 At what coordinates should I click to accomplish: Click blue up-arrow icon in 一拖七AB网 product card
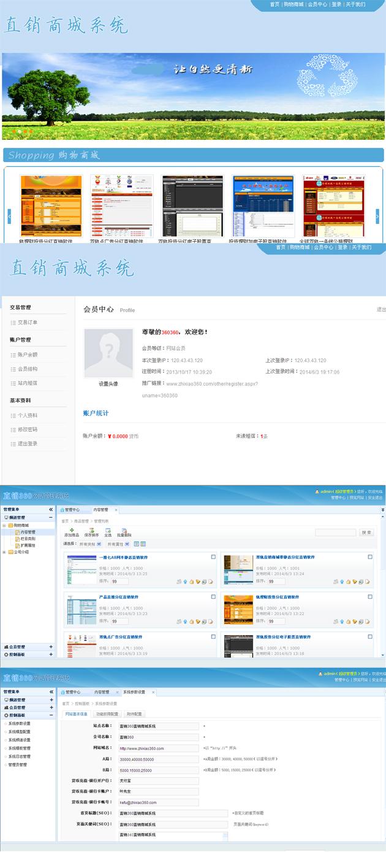point(184,581)
